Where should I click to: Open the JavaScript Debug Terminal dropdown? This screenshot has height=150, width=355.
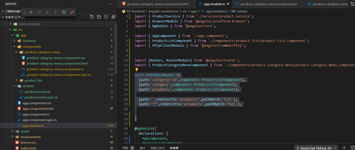coord(316,148)
